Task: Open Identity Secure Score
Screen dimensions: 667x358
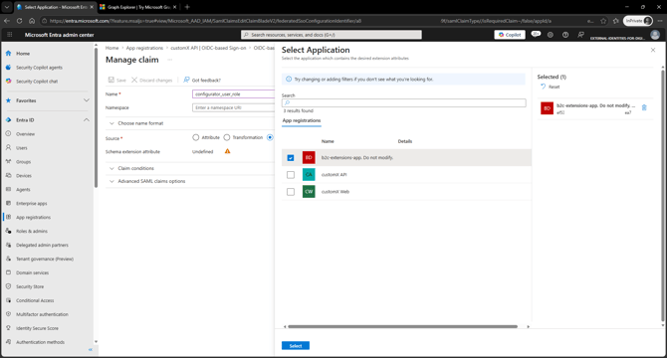Action: 37,329
